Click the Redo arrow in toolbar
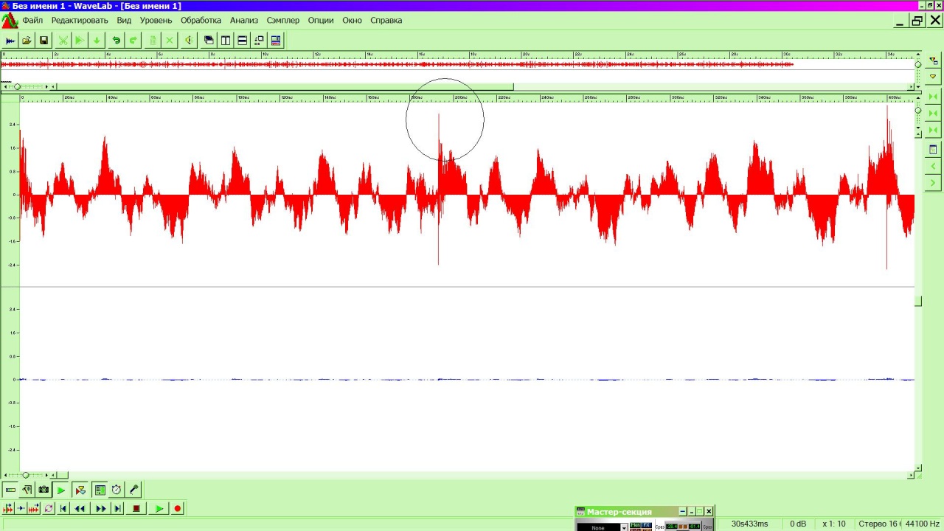 (133, 41)
